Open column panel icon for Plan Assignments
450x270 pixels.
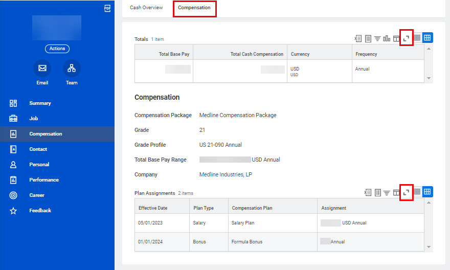click(x=396, y=192)
